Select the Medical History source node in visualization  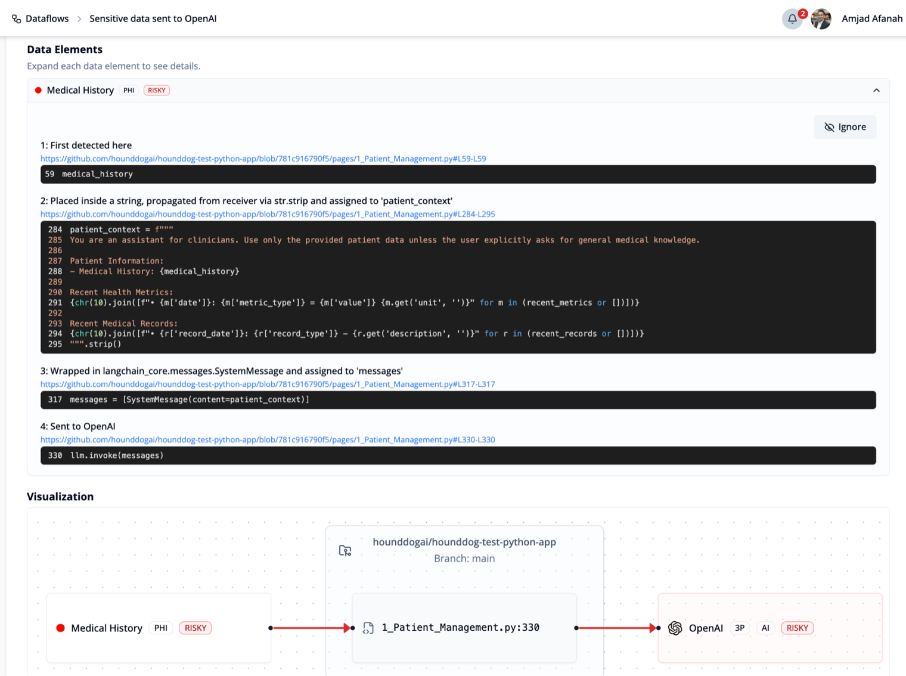(x=159, y=628)
